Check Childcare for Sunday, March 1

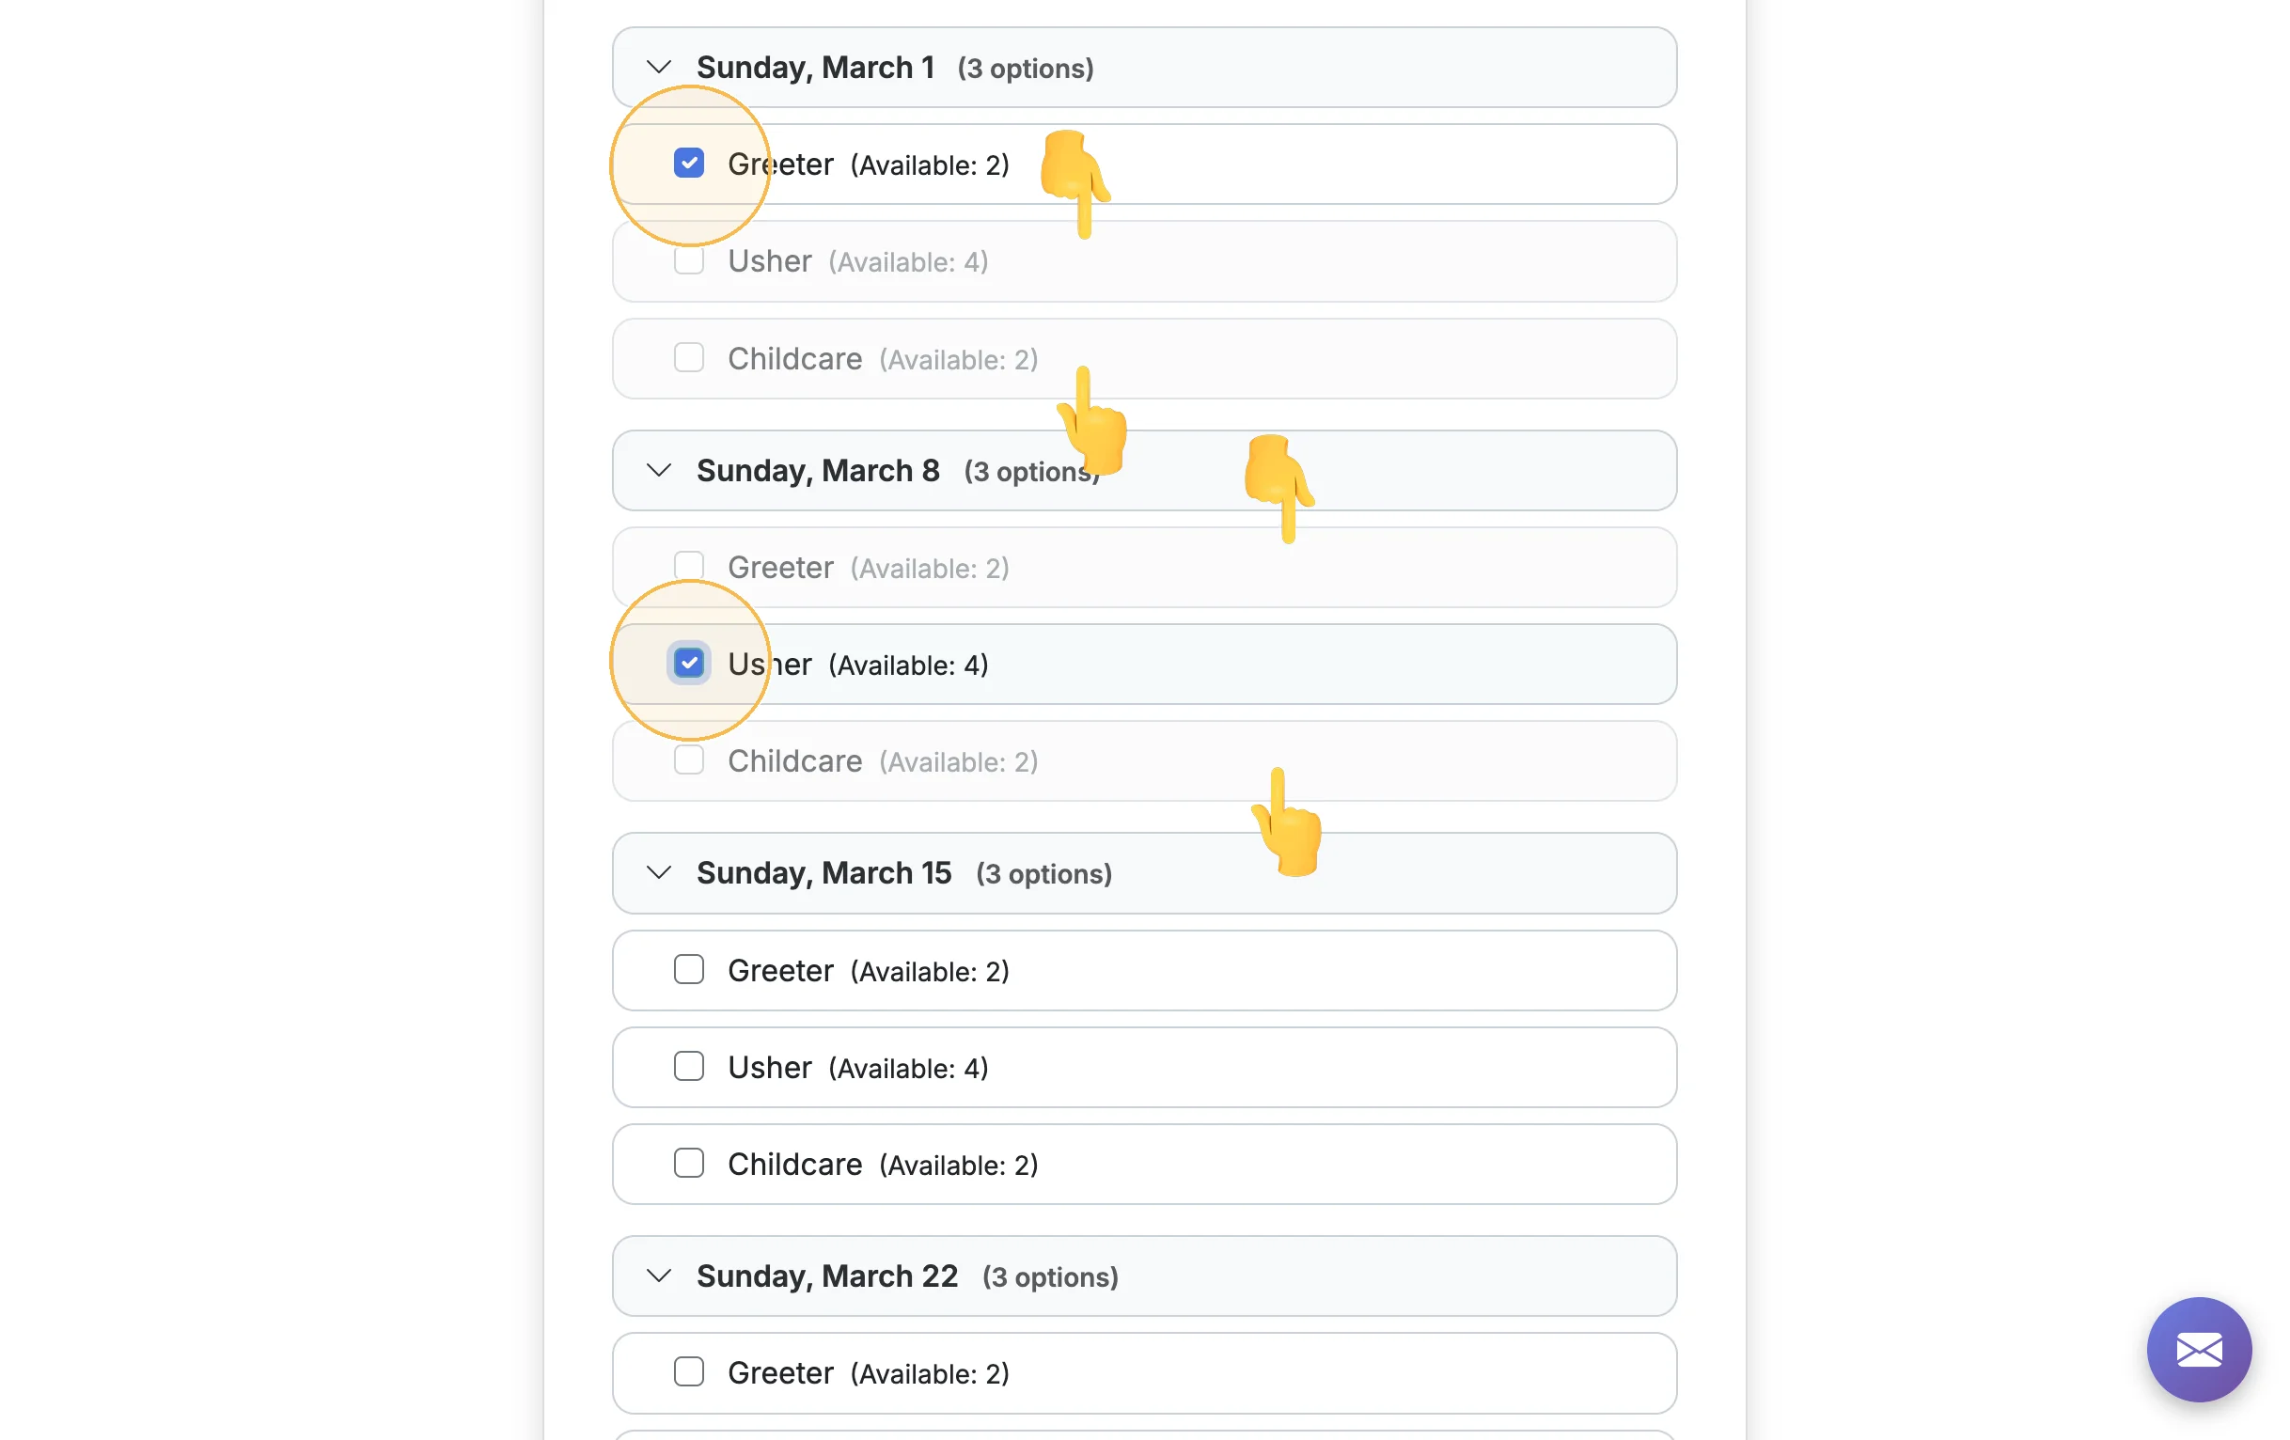pyautogui.click(x=688, y=357)
